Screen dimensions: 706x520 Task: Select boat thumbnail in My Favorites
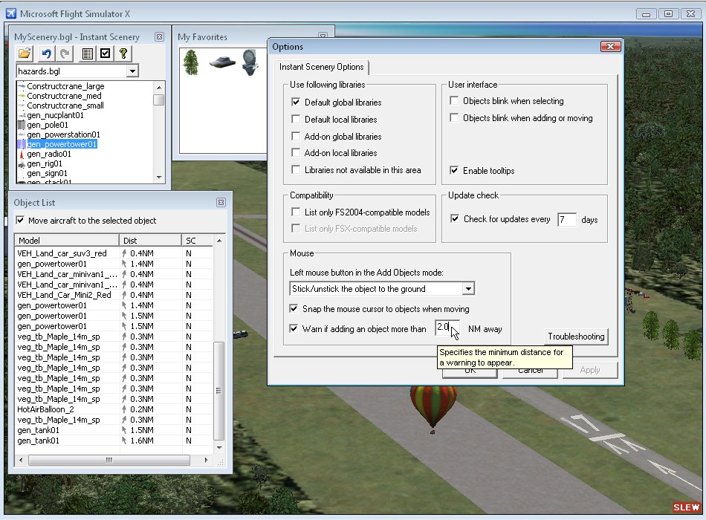click(222, 62)
